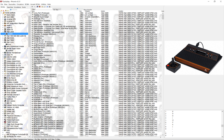Select the Atom Smasher (Prototype) row
The image size is (224, 140).
click(x=43, y=117)
